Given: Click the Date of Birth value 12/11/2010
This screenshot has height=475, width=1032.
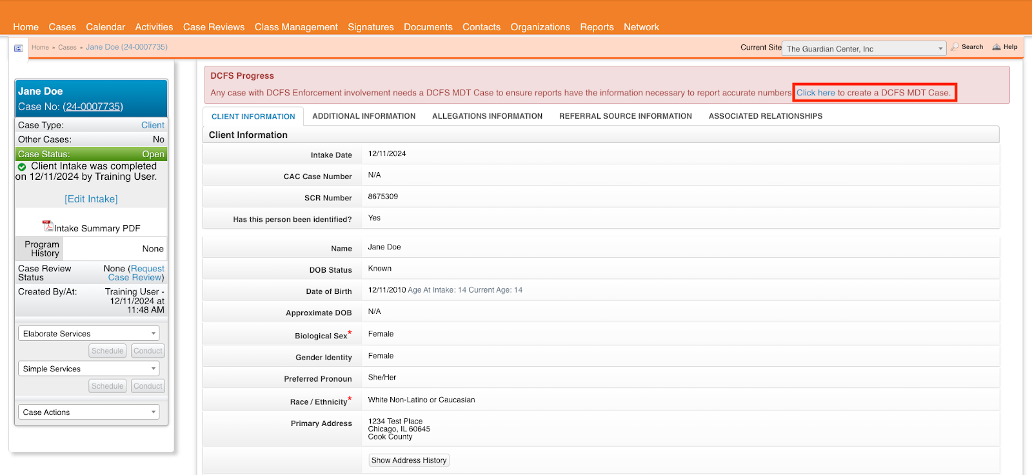Looking at the screenshot, I should [387, 290].
